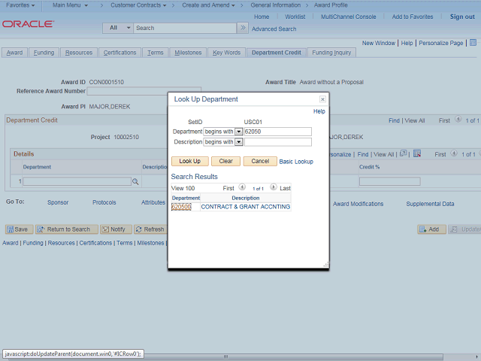
Task: Click the Details grid zoom icon
Action: [x=403, y=153]
